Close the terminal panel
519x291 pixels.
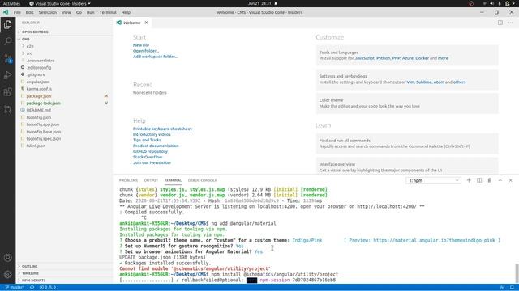click(510, 180)
